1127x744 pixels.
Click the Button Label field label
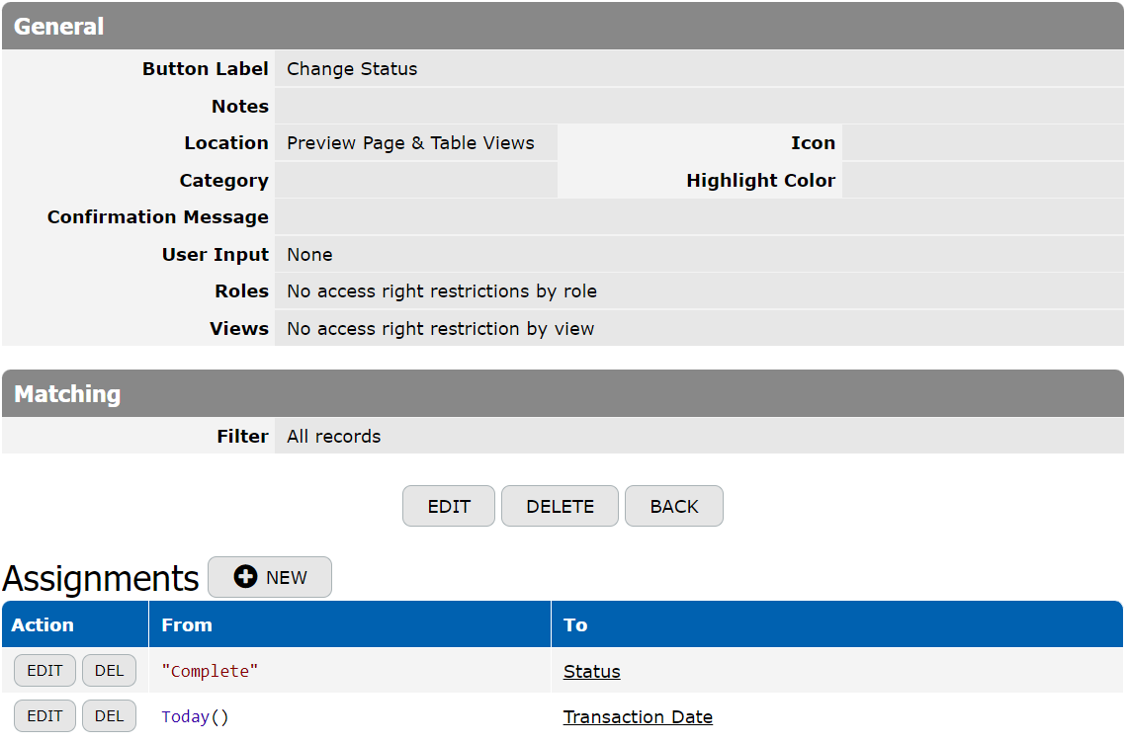point(206,69)
